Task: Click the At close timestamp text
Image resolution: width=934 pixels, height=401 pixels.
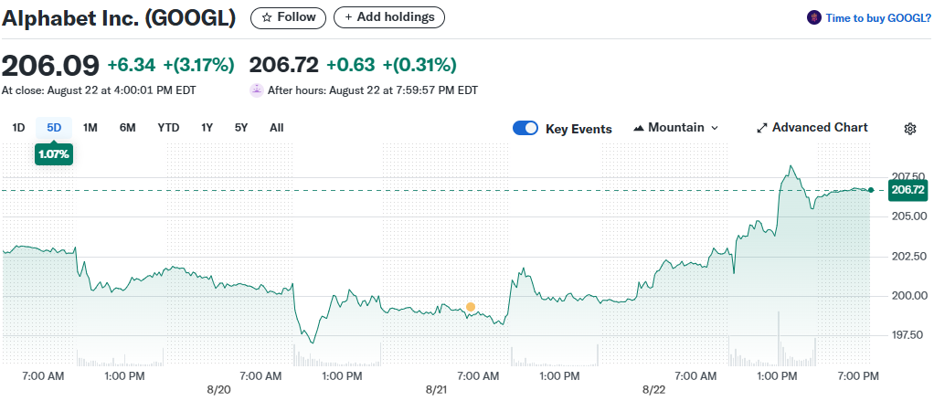Action: click(99, 91)
